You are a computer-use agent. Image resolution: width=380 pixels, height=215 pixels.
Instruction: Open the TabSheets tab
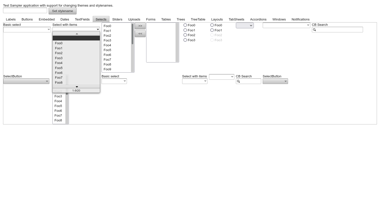(236, 19)
